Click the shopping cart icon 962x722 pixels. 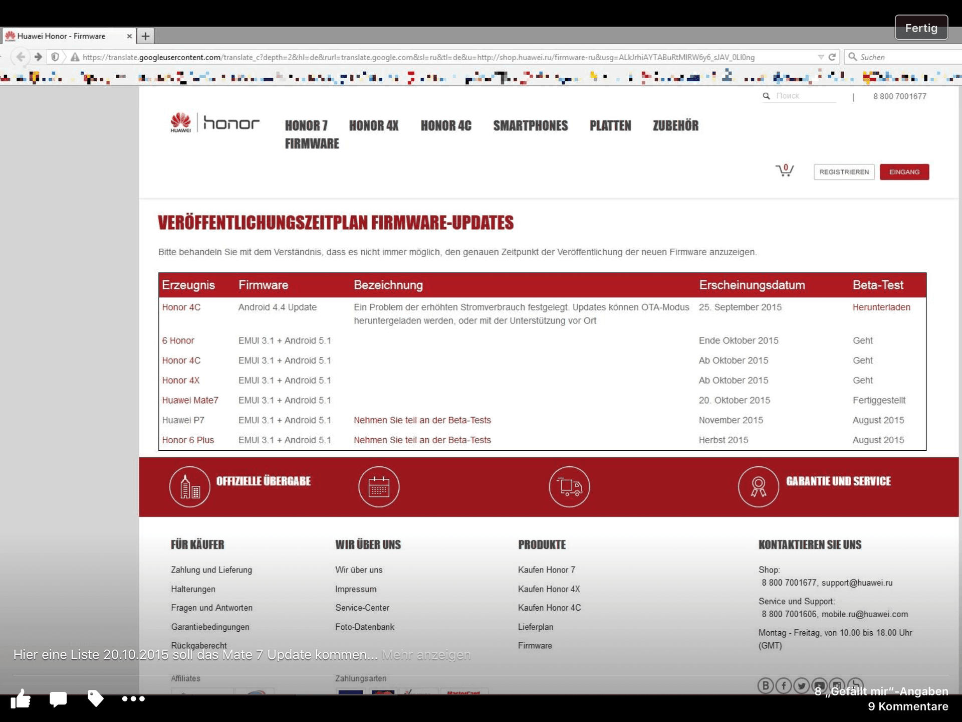click(x=785, y=170)
